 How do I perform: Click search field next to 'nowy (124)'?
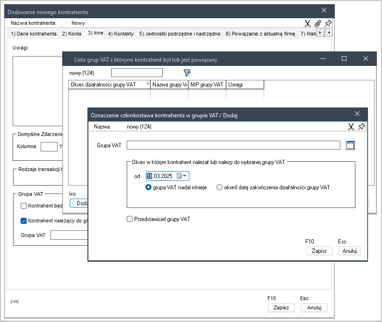coord(137,72)
